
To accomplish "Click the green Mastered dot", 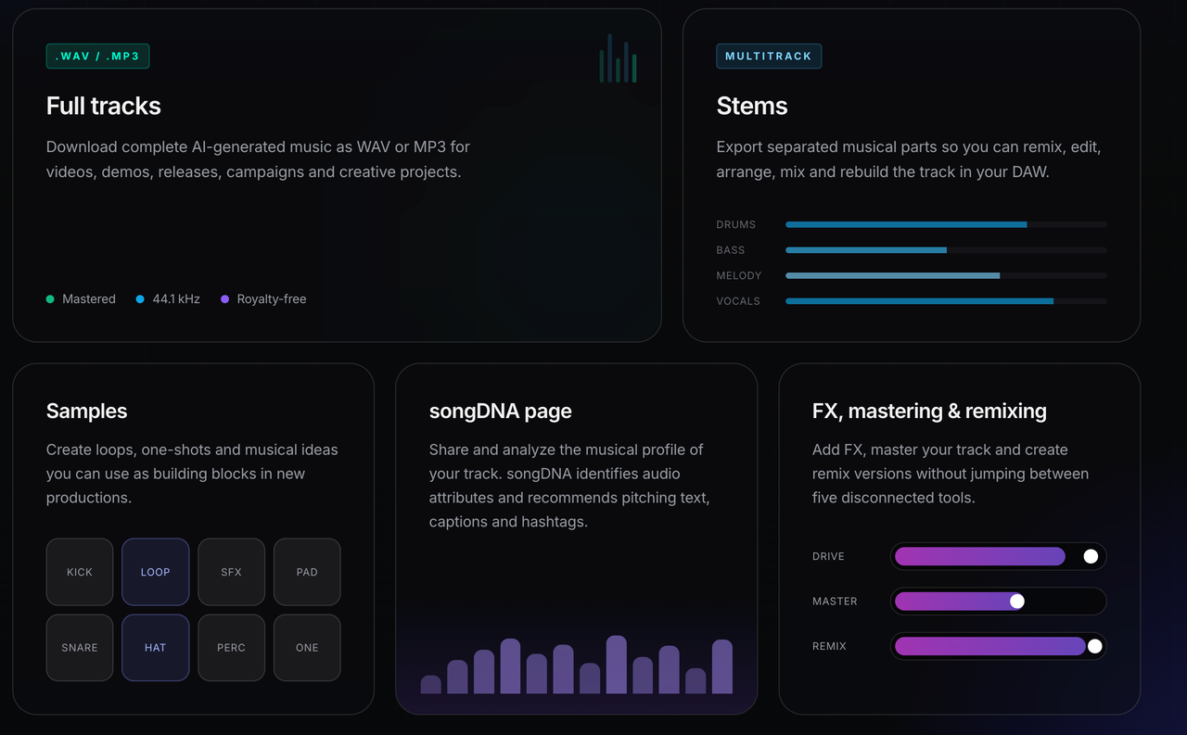I will 50,299.
